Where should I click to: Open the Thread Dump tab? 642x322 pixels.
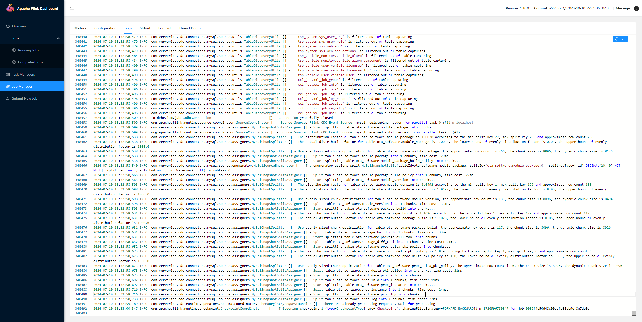pos(190,28)
